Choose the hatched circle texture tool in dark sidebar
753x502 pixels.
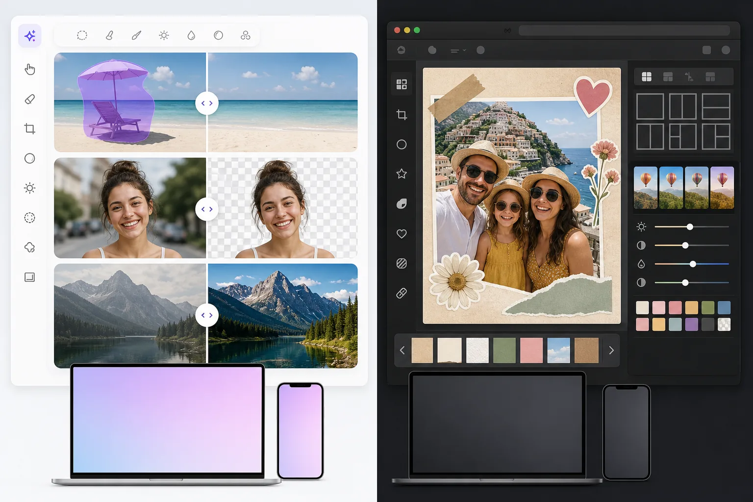[402, 264]
